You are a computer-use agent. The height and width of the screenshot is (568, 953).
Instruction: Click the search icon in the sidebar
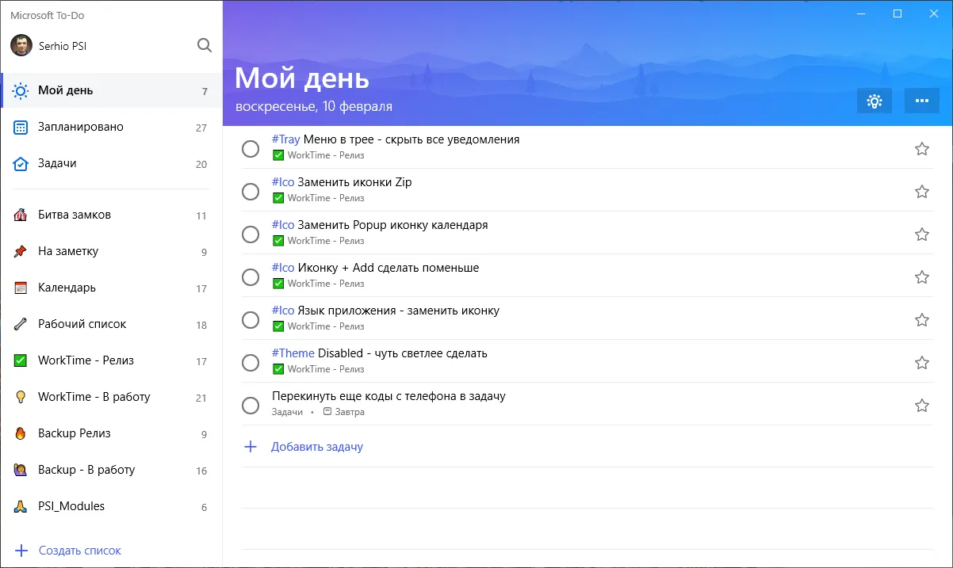point(205,45)
